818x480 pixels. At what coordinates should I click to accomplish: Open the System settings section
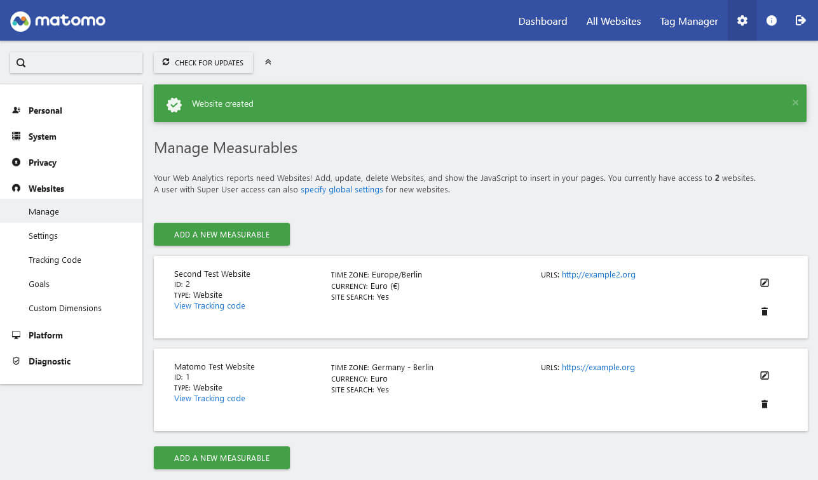coord(41,137)
